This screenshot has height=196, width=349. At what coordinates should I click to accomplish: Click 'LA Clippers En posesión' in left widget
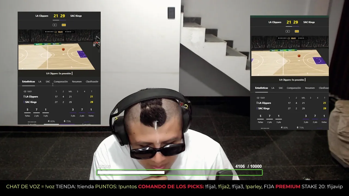click(x=59, y=73)
